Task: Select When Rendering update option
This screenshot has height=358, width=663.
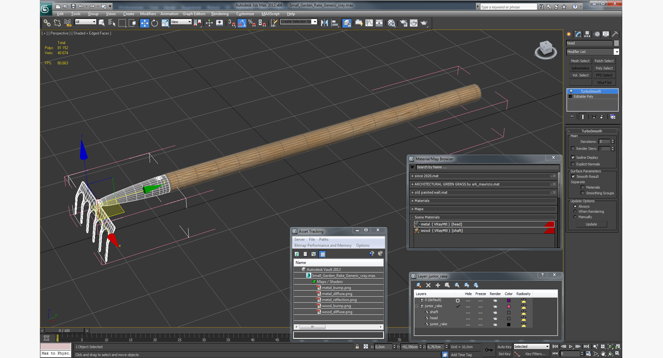Action: (x=575, y=212)
